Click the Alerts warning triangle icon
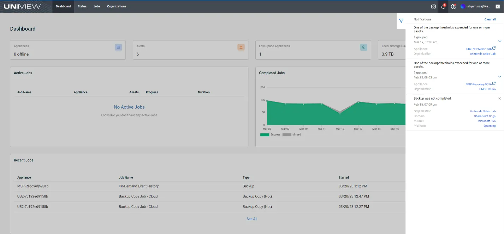 point(241,47)
